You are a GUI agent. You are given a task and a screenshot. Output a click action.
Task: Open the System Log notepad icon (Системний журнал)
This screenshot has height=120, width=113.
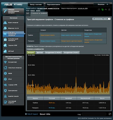pos(5,102)
